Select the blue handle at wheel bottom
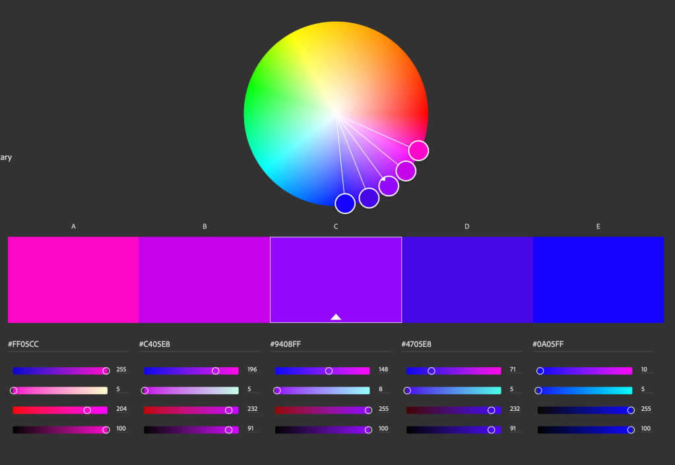This screenshot has height=465, width=675. [345, 203]
